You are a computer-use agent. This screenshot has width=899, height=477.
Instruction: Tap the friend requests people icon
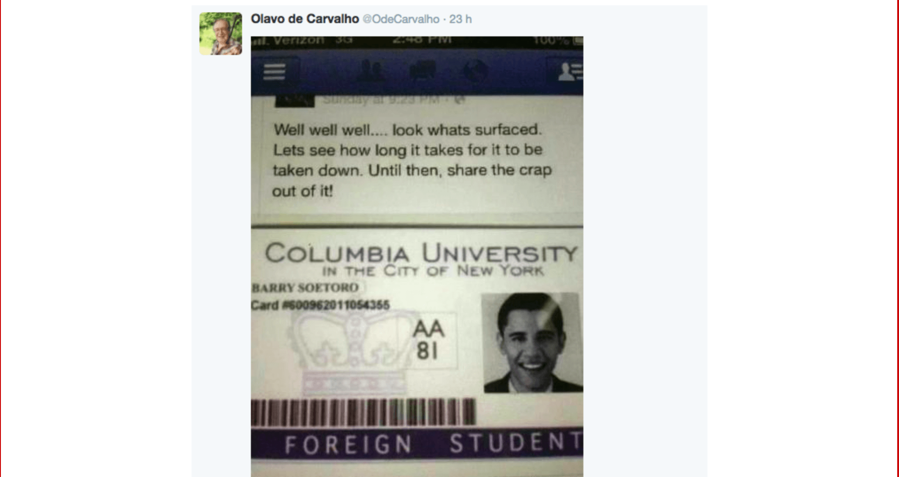tap(371, 71)
